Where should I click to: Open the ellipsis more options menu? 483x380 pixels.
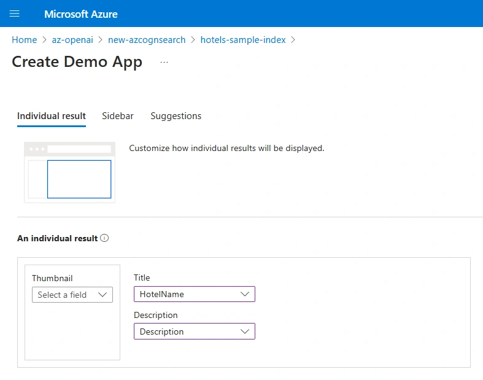coord(164,62)
